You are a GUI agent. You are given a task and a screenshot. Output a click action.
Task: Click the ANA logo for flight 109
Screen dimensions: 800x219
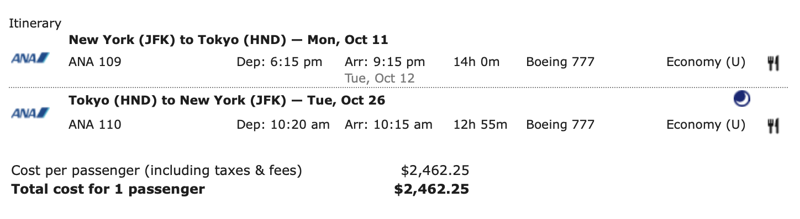coord(30,57)
